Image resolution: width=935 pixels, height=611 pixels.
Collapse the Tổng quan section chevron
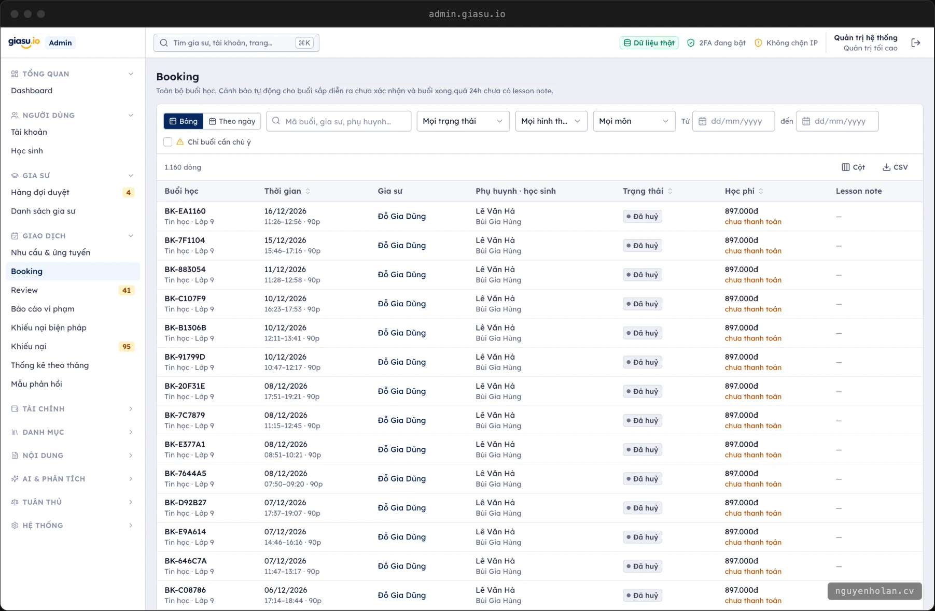click(x=131, y=74)
